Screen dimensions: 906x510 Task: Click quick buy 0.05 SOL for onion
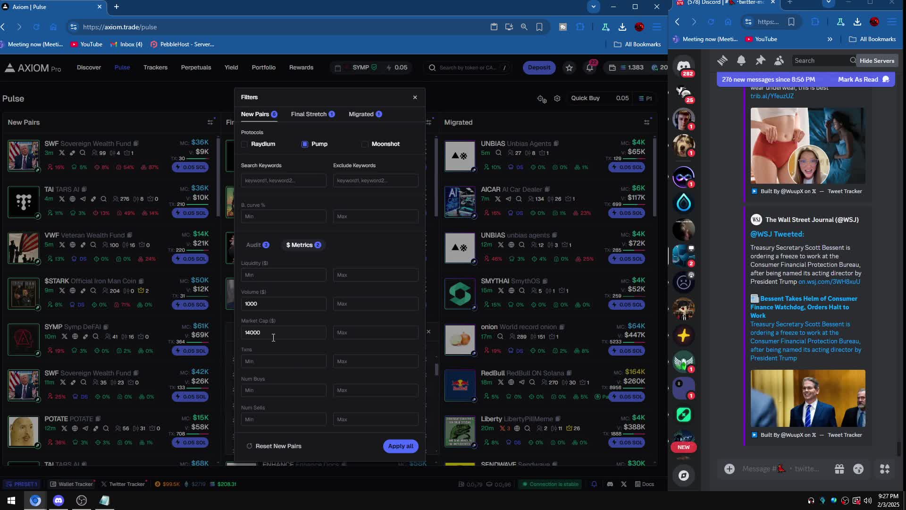click(626, 351)
